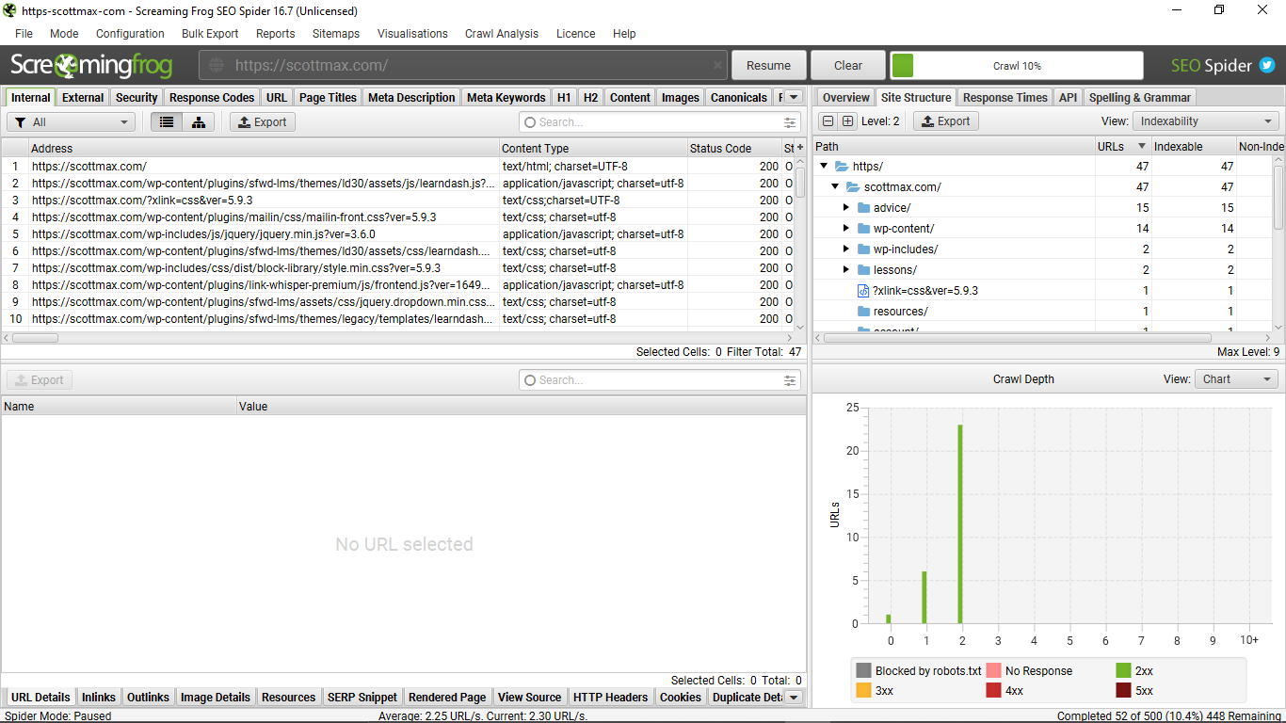The image size is (1286, 723).
Task: Expand the wp-content/ tree node
Action: [x=846, y=229]
